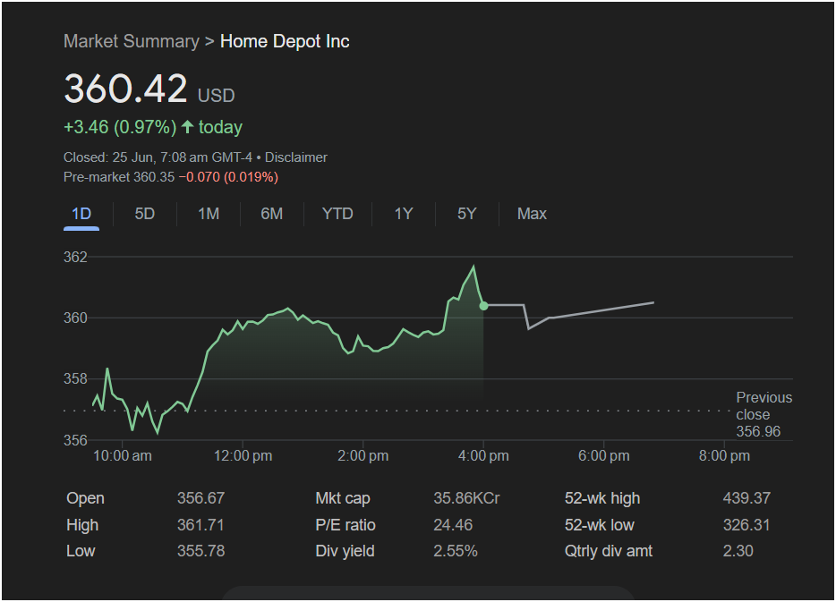Click the Previous close 356.96 label

tap(763, 414)
